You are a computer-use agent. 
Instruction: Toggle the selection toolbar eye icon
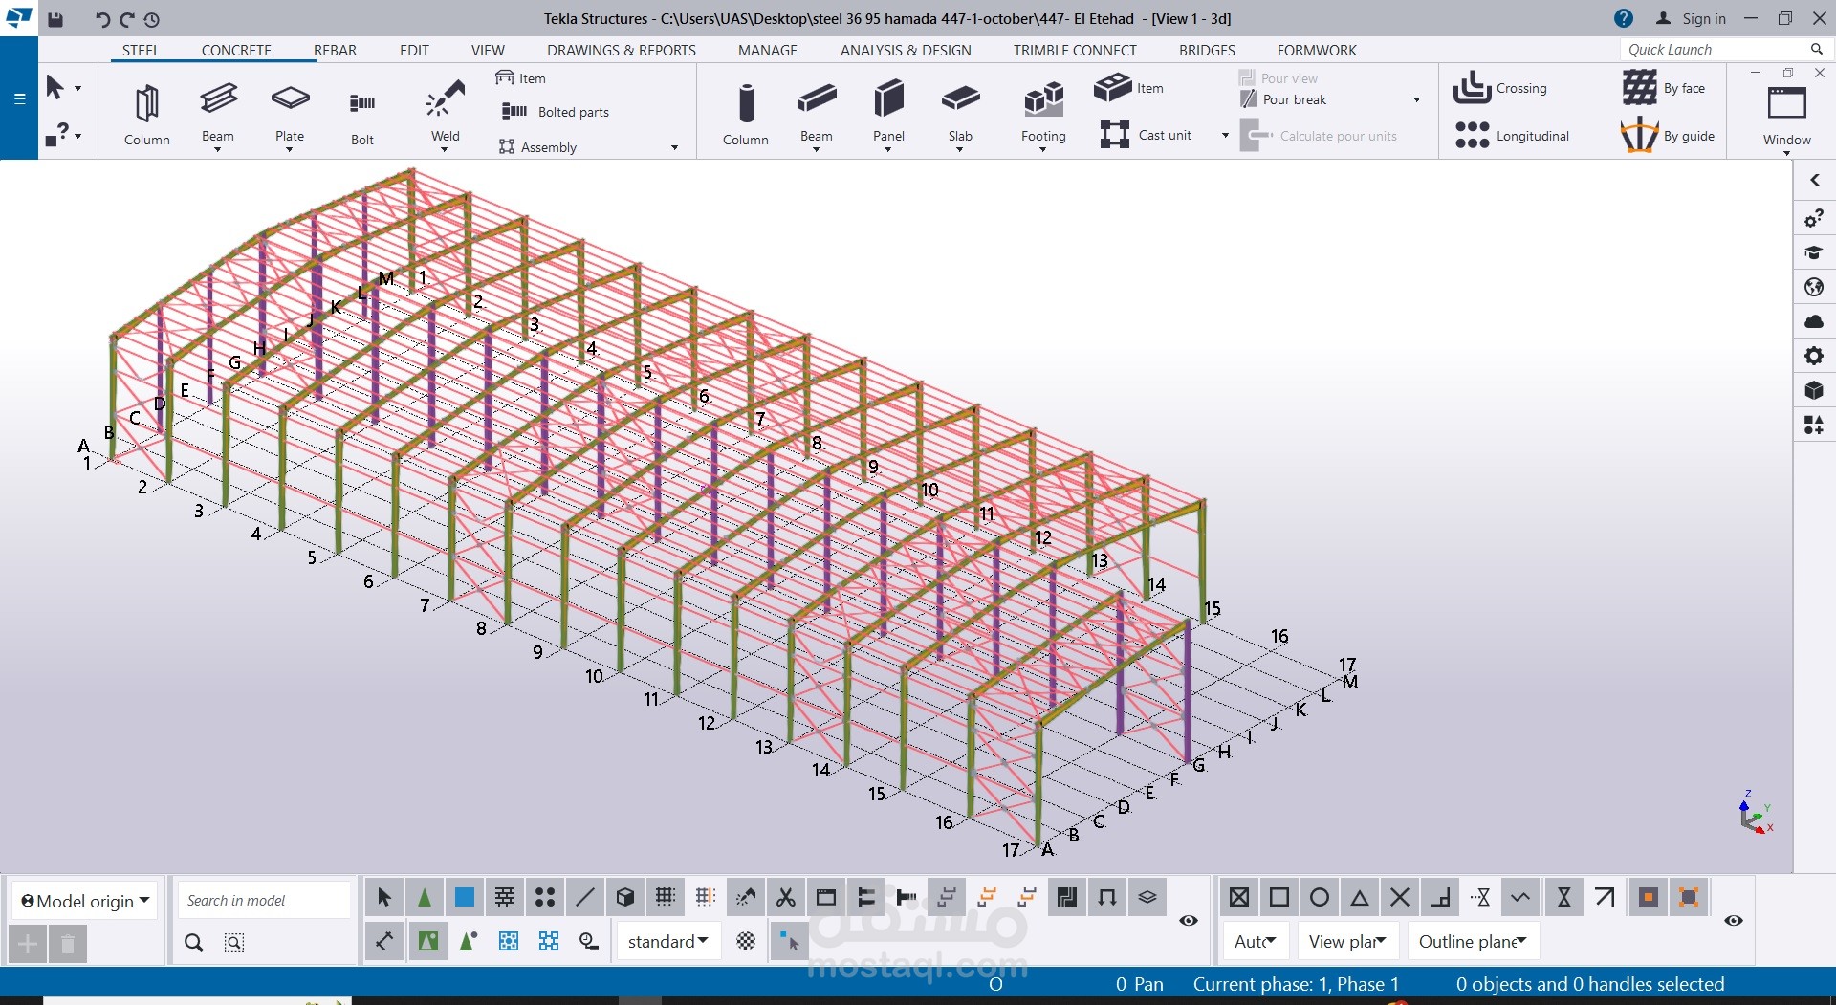coord(1189,920)
